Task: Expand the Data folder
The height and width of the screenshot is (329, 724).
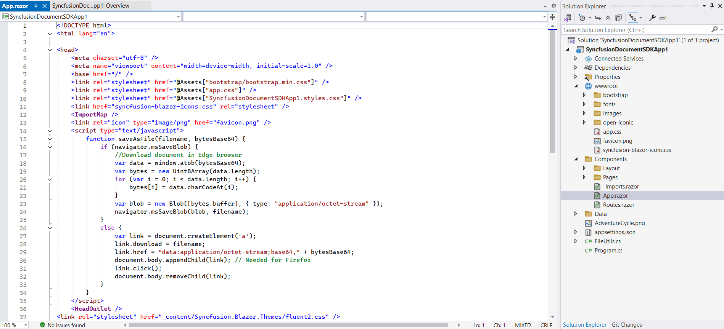Action: [x=576, y=214]
